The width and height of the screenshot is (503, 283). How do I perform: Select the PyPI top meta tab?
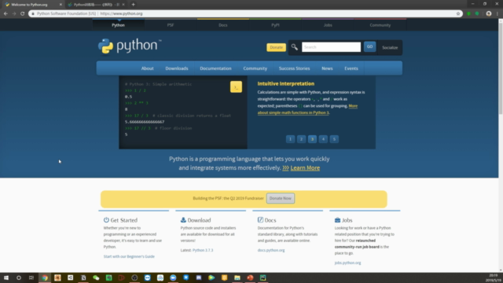pos(275,25)
